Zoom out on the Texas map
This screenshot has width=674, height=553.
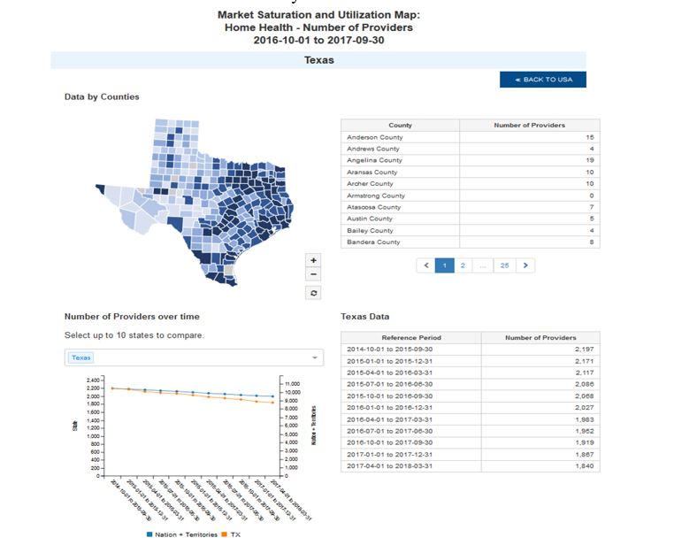pyautogui.click(x=313, y=275)
